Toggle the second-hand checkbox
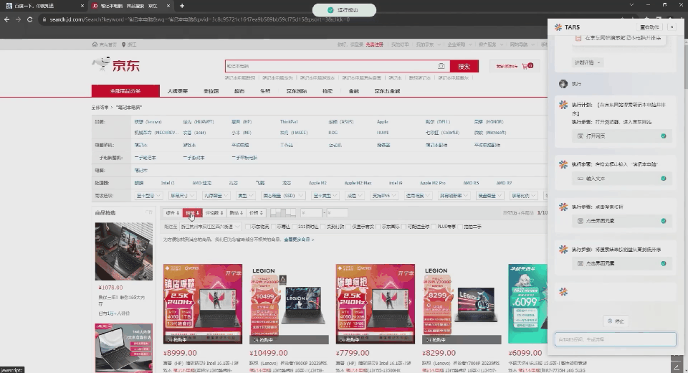The height and width of the screenshot is (373, 688). pyautogui.click(x=460, y=227)
